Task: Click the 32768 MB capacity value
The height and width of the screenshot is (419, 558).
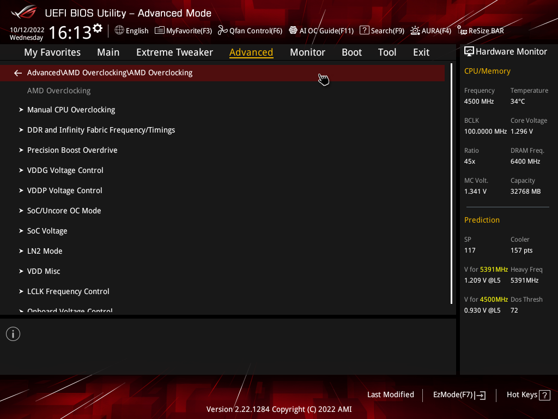Action: click(x=525, y=191)
